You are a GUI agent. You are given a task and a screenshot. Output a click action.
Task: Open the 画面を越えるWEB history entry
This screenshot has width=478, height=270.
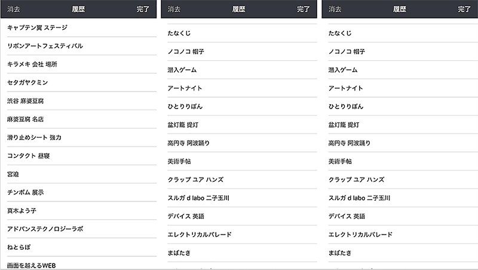pos(35,265)
